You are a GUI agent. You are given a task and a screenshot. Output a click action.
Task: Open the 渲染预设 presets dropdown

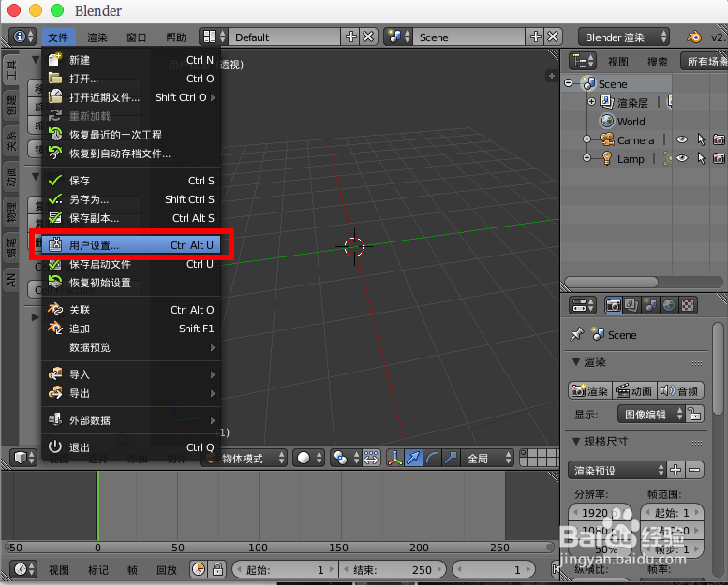[x=617, y=470]
